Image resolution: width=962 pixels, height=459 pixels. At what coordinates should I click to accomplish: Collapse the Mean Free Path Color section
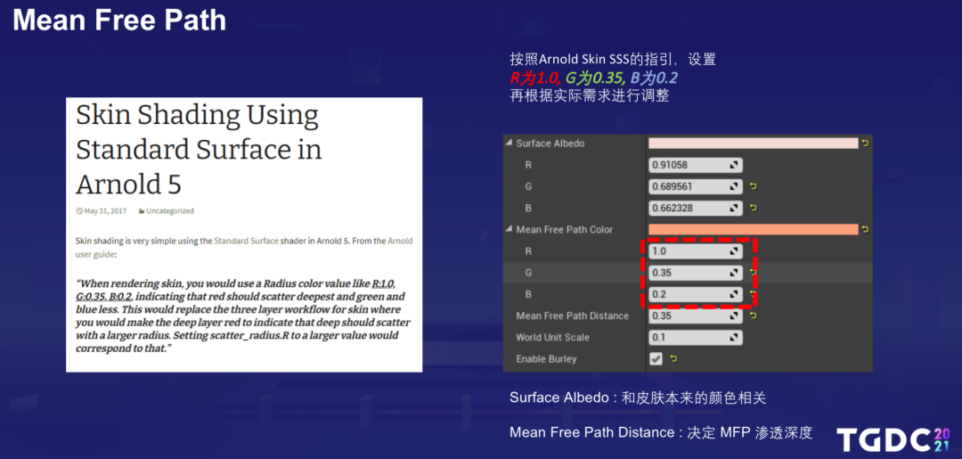tap(509, 230)
